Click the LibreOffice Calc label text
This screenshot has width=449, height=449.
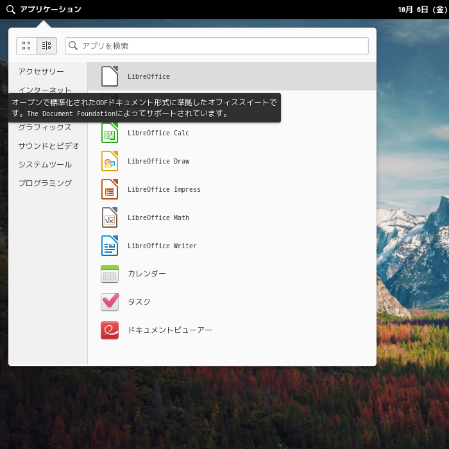(x=158, y=133)
